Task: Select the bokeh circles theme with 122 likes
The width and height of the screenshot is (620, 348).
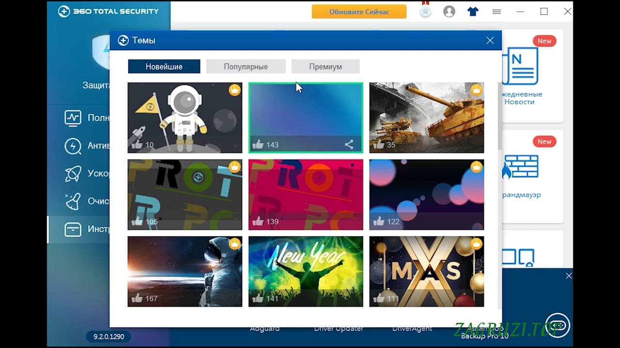Action: point(427,195)
